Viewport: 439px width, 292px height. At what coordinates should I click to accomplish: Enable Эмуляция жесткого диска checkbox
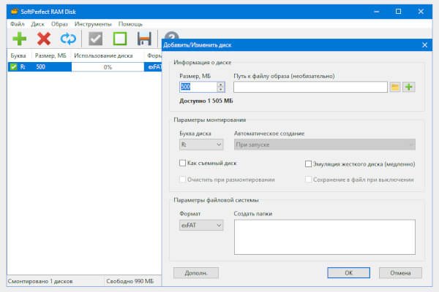[x=308, y=164]
